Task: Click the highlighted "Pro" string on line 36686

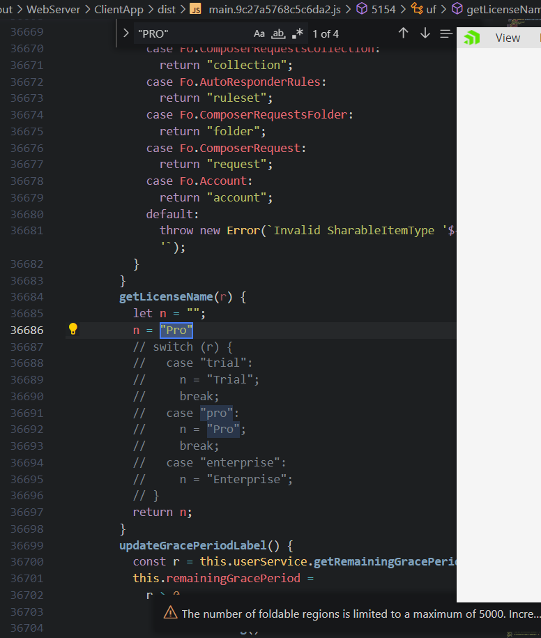Action: coord(176,330)
